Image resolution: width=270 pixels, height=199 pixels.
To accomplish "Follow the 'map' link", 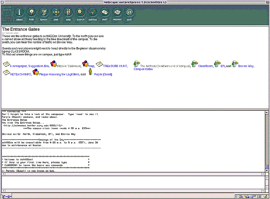I will point(91,66).
